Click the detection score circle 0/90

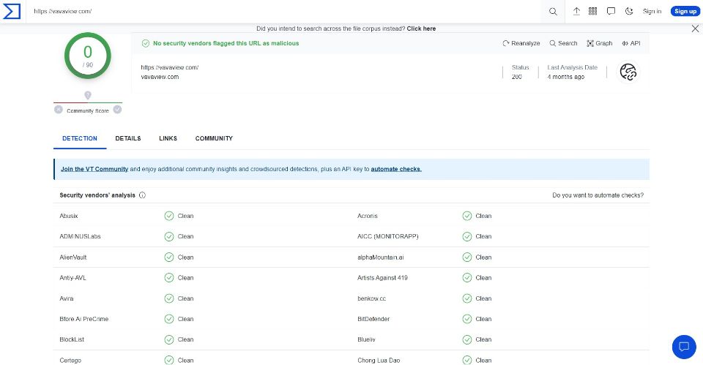[88, 56]
